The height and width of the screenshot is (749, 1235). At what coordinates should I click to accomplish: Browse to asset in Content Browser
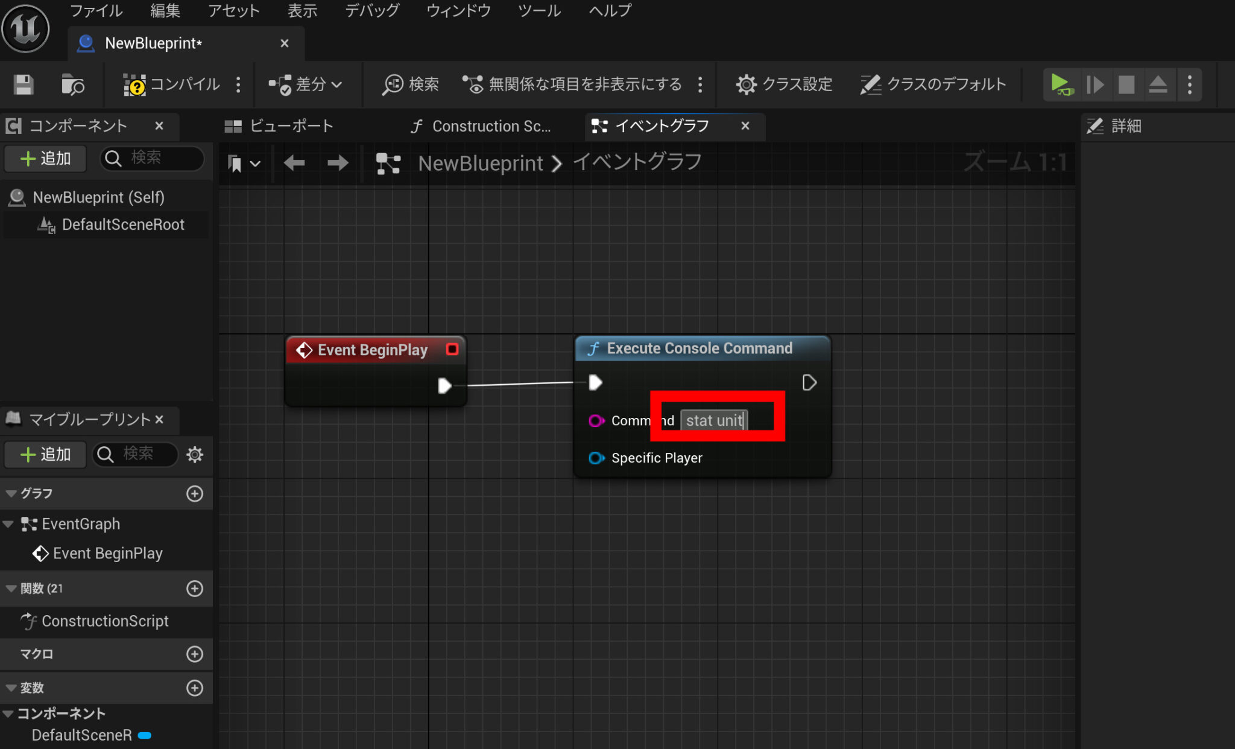(72, 84)
